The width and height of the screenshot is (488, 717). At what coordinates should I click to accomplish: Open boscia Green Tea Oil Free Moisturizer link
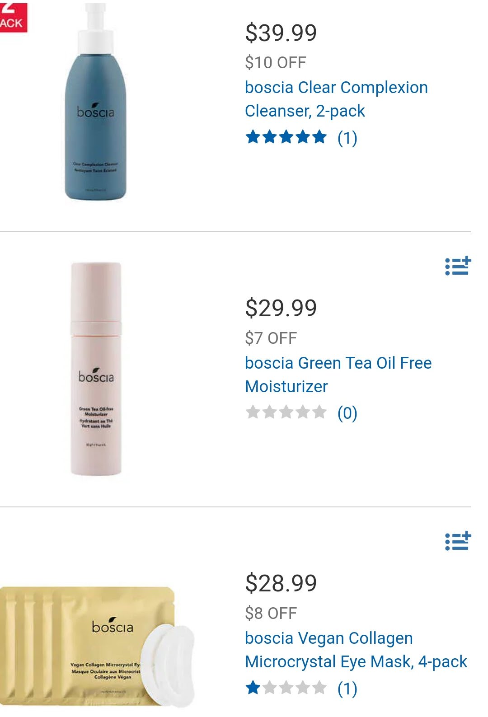tap(338, 375)
